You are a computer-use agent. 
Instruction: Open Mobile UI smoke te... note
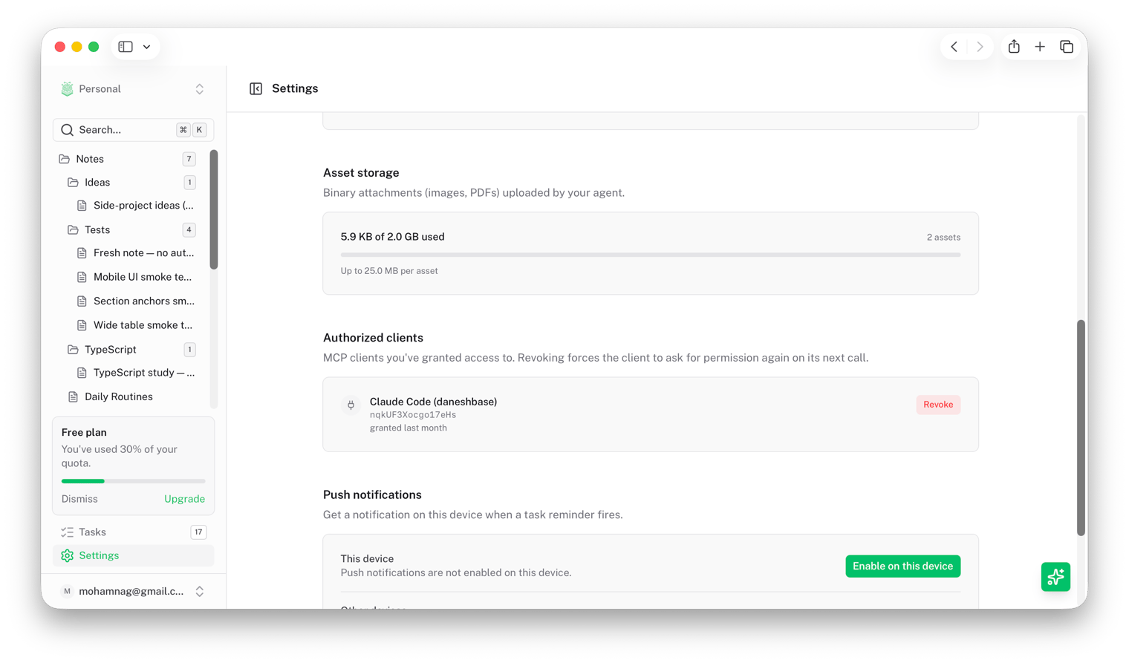pos(136,277)
